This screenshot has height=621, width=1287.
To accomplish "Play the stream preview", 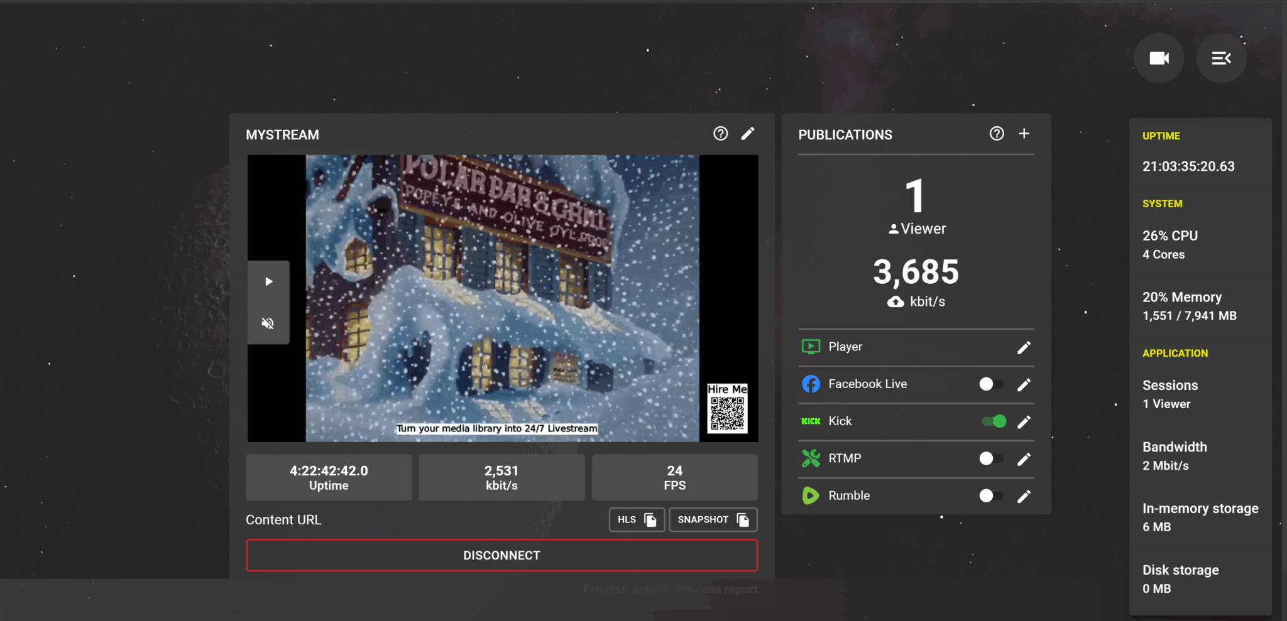I will click(268, 281).
